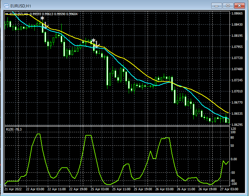Viewport: 249px width, 196px height.
Task: Click the R1(9) -78.3 indicator label
Action: coord(14,130)
